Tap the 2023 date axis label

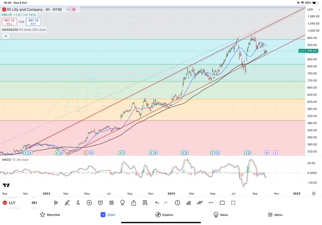[46, 194]
